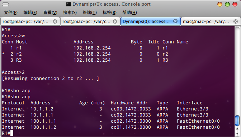Click the R3 host in connection 3 row
Image resolution: width=241 pixels, height=137 pixels.
click(x=19, y=60)
